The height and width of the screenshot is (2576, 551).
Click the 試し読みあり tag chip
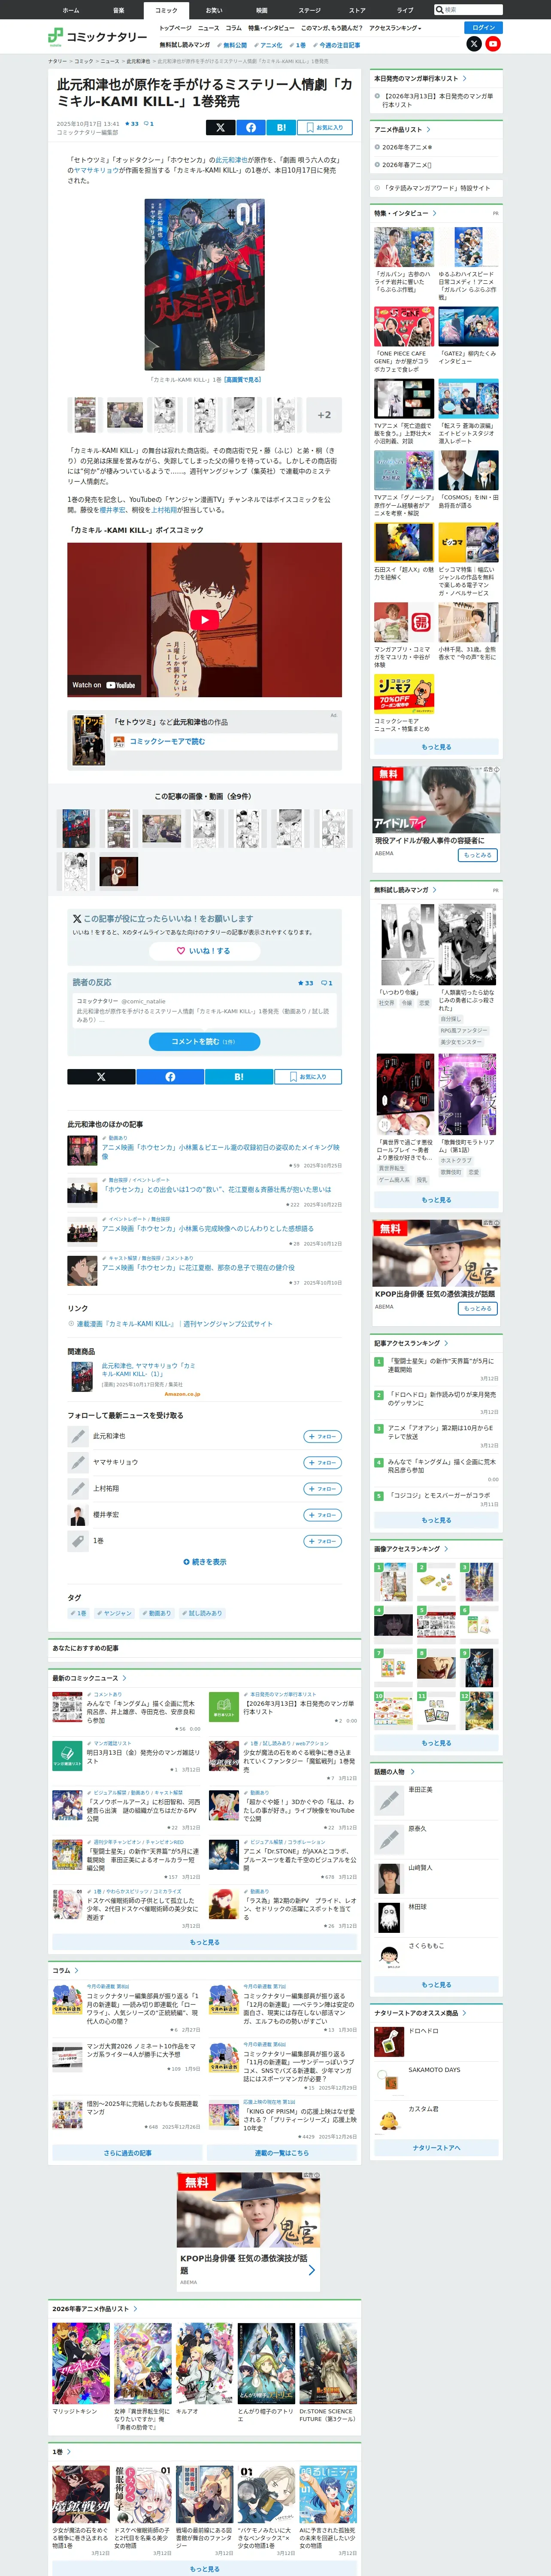pyautogui.click(x=202, y=1613)
